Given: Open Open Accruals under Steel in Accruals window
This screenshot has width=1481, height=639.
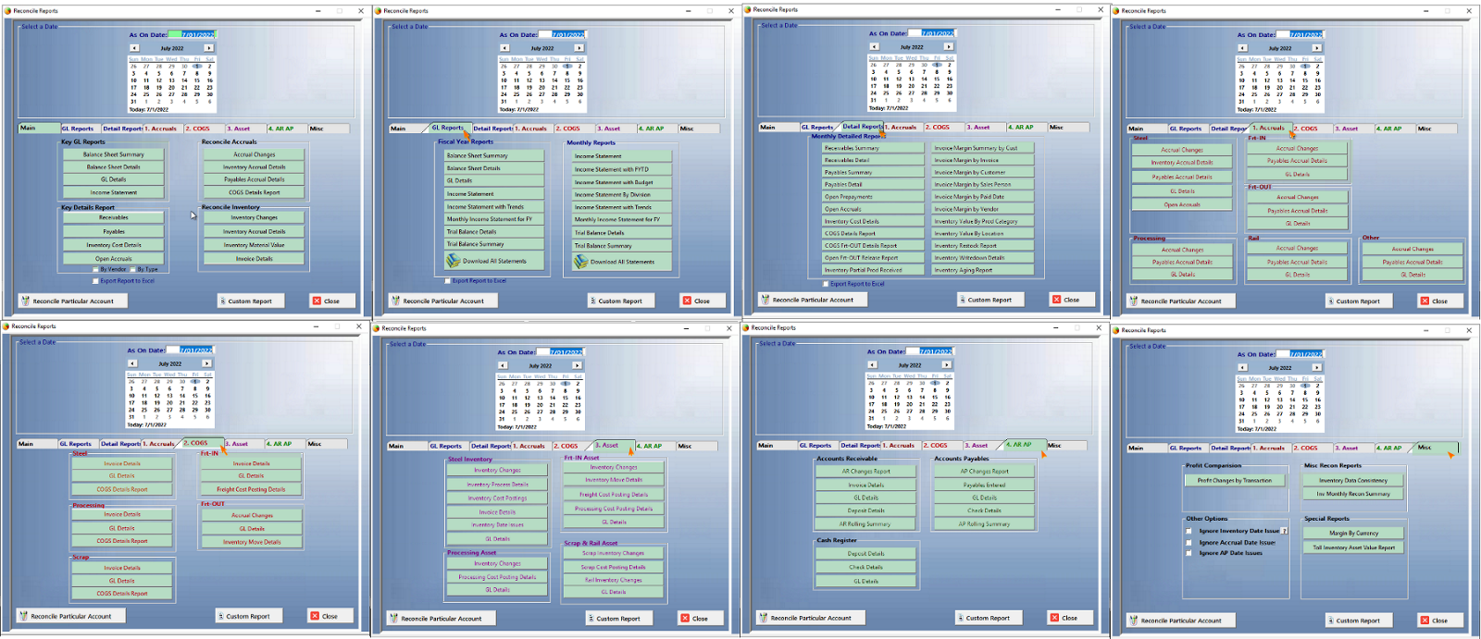Looking at the screenshot, I should coord(1183,204).
